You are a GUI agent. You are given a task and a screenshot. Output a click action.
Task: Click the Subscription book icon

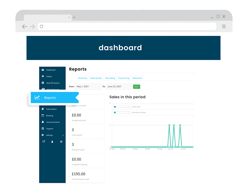click(43, 109)
